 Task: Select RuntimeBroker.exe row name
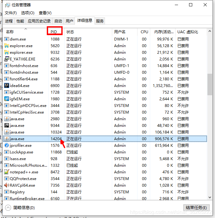tap(27, 198)
